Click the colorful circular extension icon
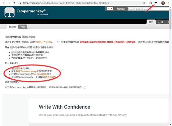The width and height of the screenshot is (172, 126). click(151, 3)
